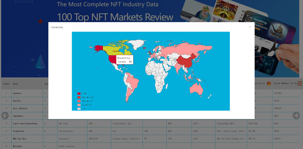Click the '100 Top NFT Markets Review' banner heading

pyautogui.click(x=115, y=17)
